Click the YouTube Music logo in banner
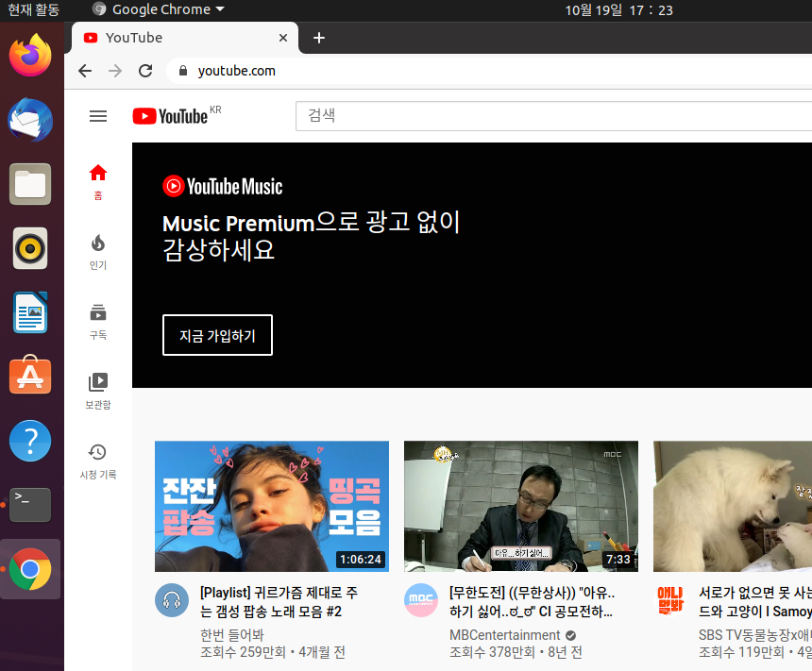 coord(223,187)
